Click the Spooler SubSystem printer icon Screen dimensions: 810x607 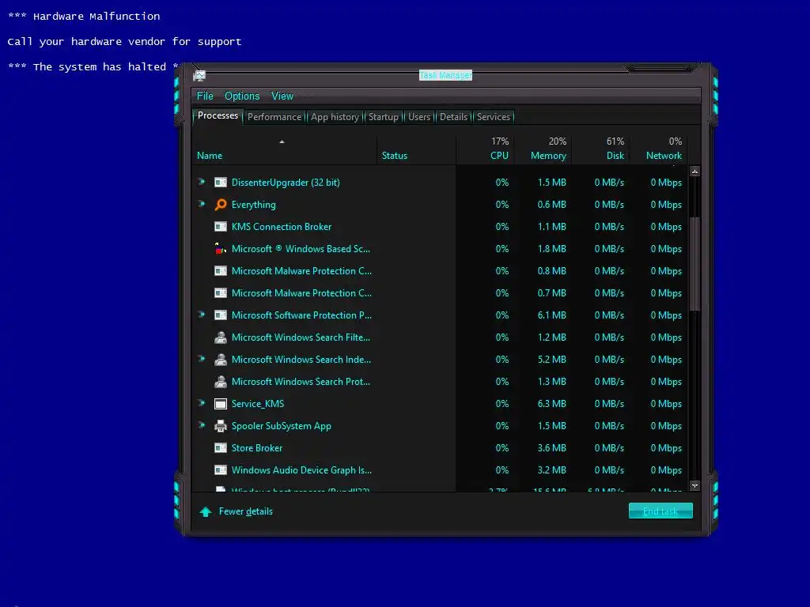pyautogui.click(x=221, y=426)
